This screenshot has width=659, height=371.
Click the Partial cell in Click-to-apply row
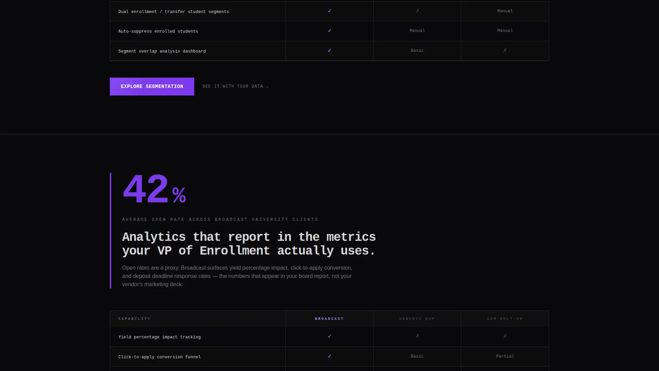pos(505,356)
